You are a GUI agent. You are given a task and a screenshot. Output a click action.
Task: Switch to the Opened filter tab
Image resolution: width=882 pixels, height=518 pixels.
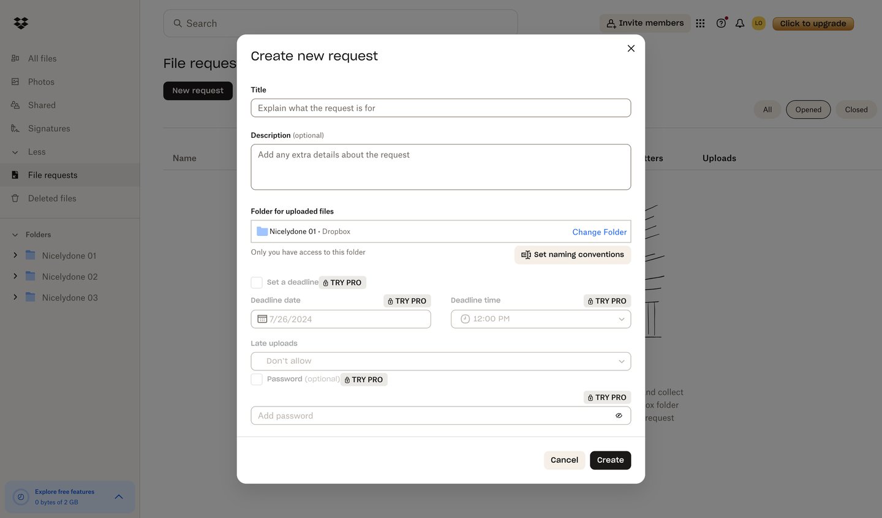[x=808, y=110]
